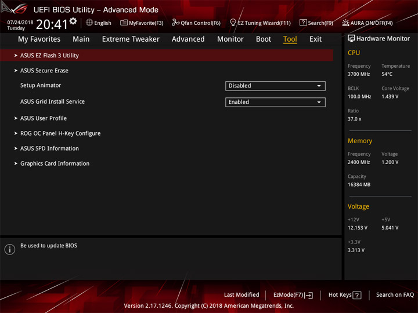Image resolution: width=418 pixels, height=313 pixels.
Task: Open the Setup Animator dropdown
Action: (x=275, y=86)
